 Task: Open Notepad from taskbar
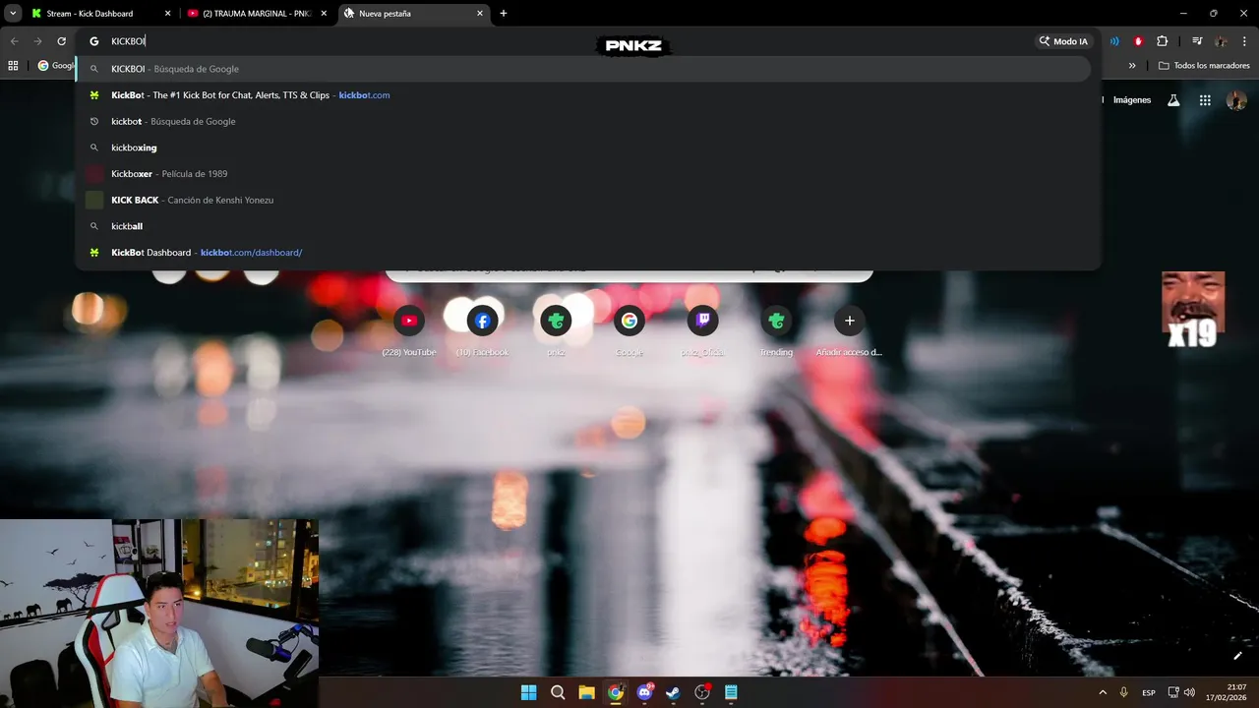pyautogui.click(x=731, y=692)
